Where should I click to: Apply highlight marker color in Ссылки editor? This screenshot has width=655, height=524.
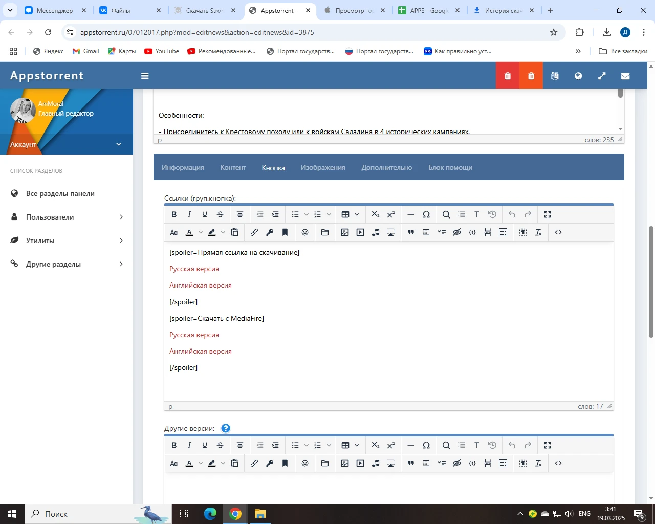coord(212,232)
